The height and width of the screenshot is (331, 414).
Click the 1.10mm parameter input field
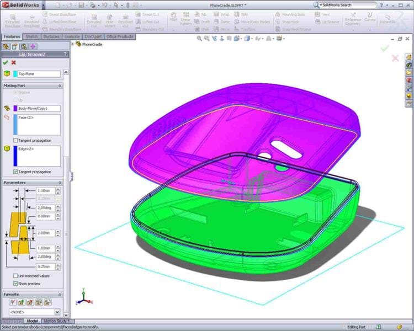[x=46, y=190]
